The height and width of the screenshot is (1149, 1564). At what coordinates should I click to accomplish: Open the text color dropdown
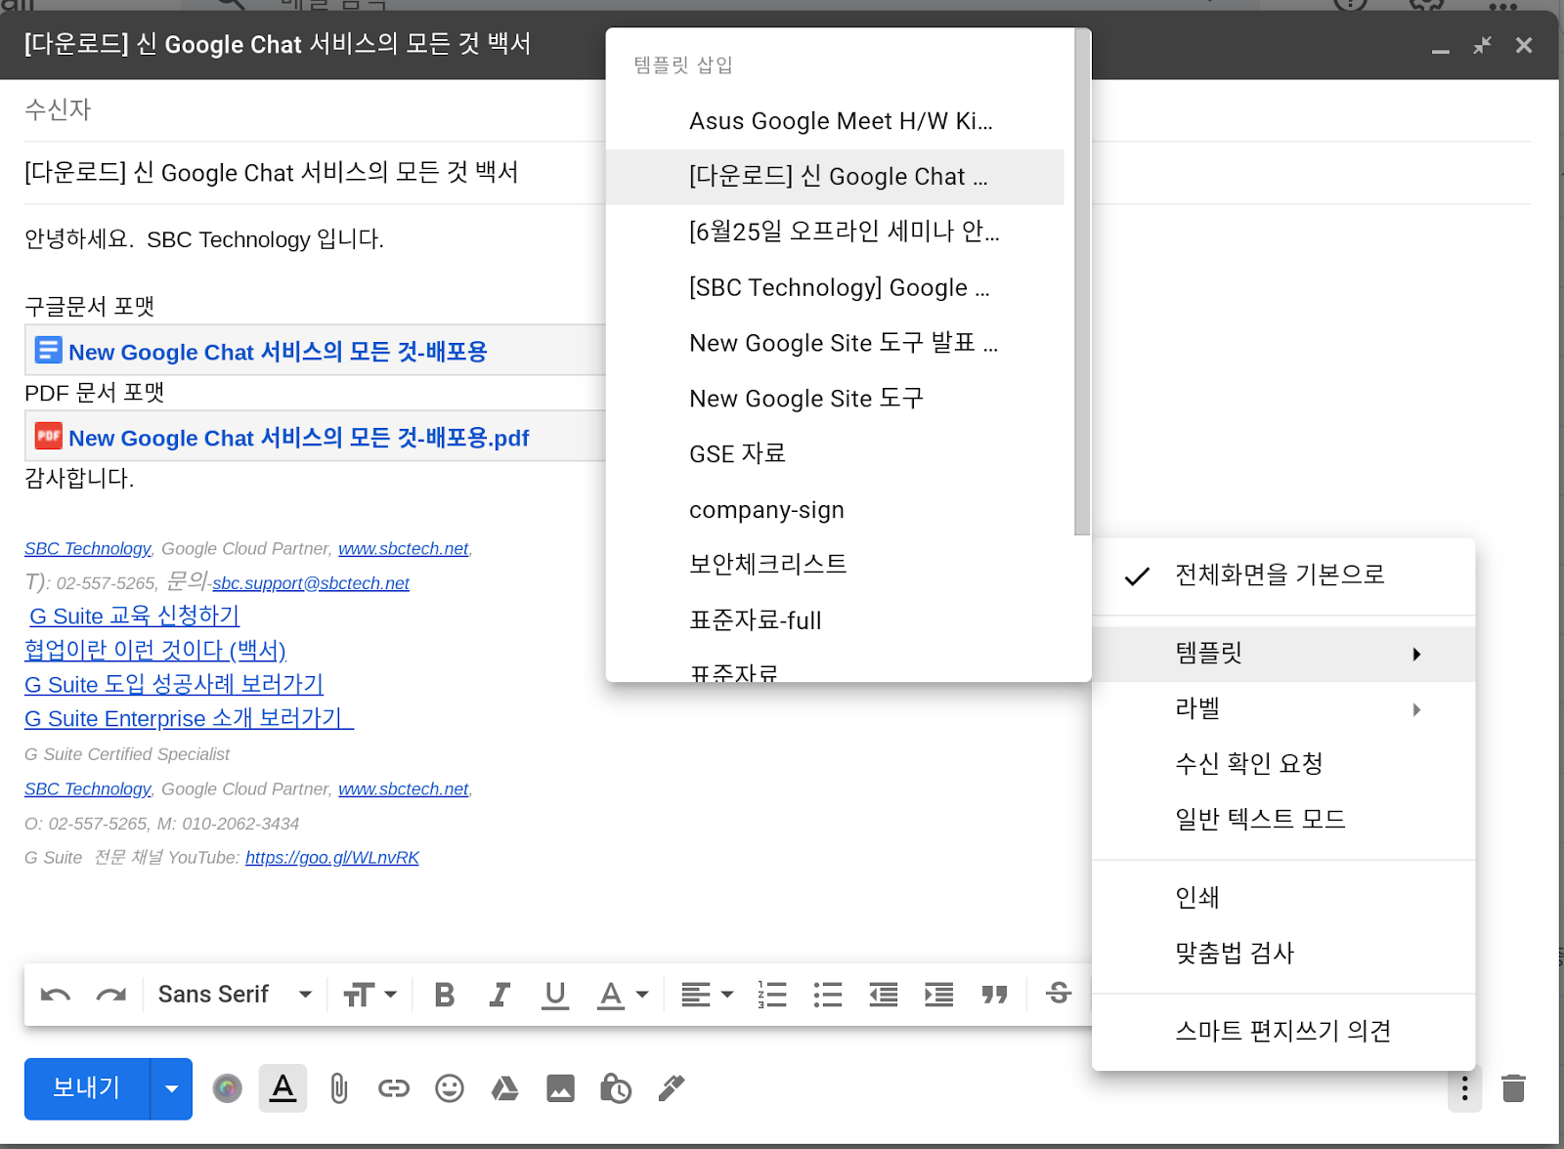(x=623, y=995)
